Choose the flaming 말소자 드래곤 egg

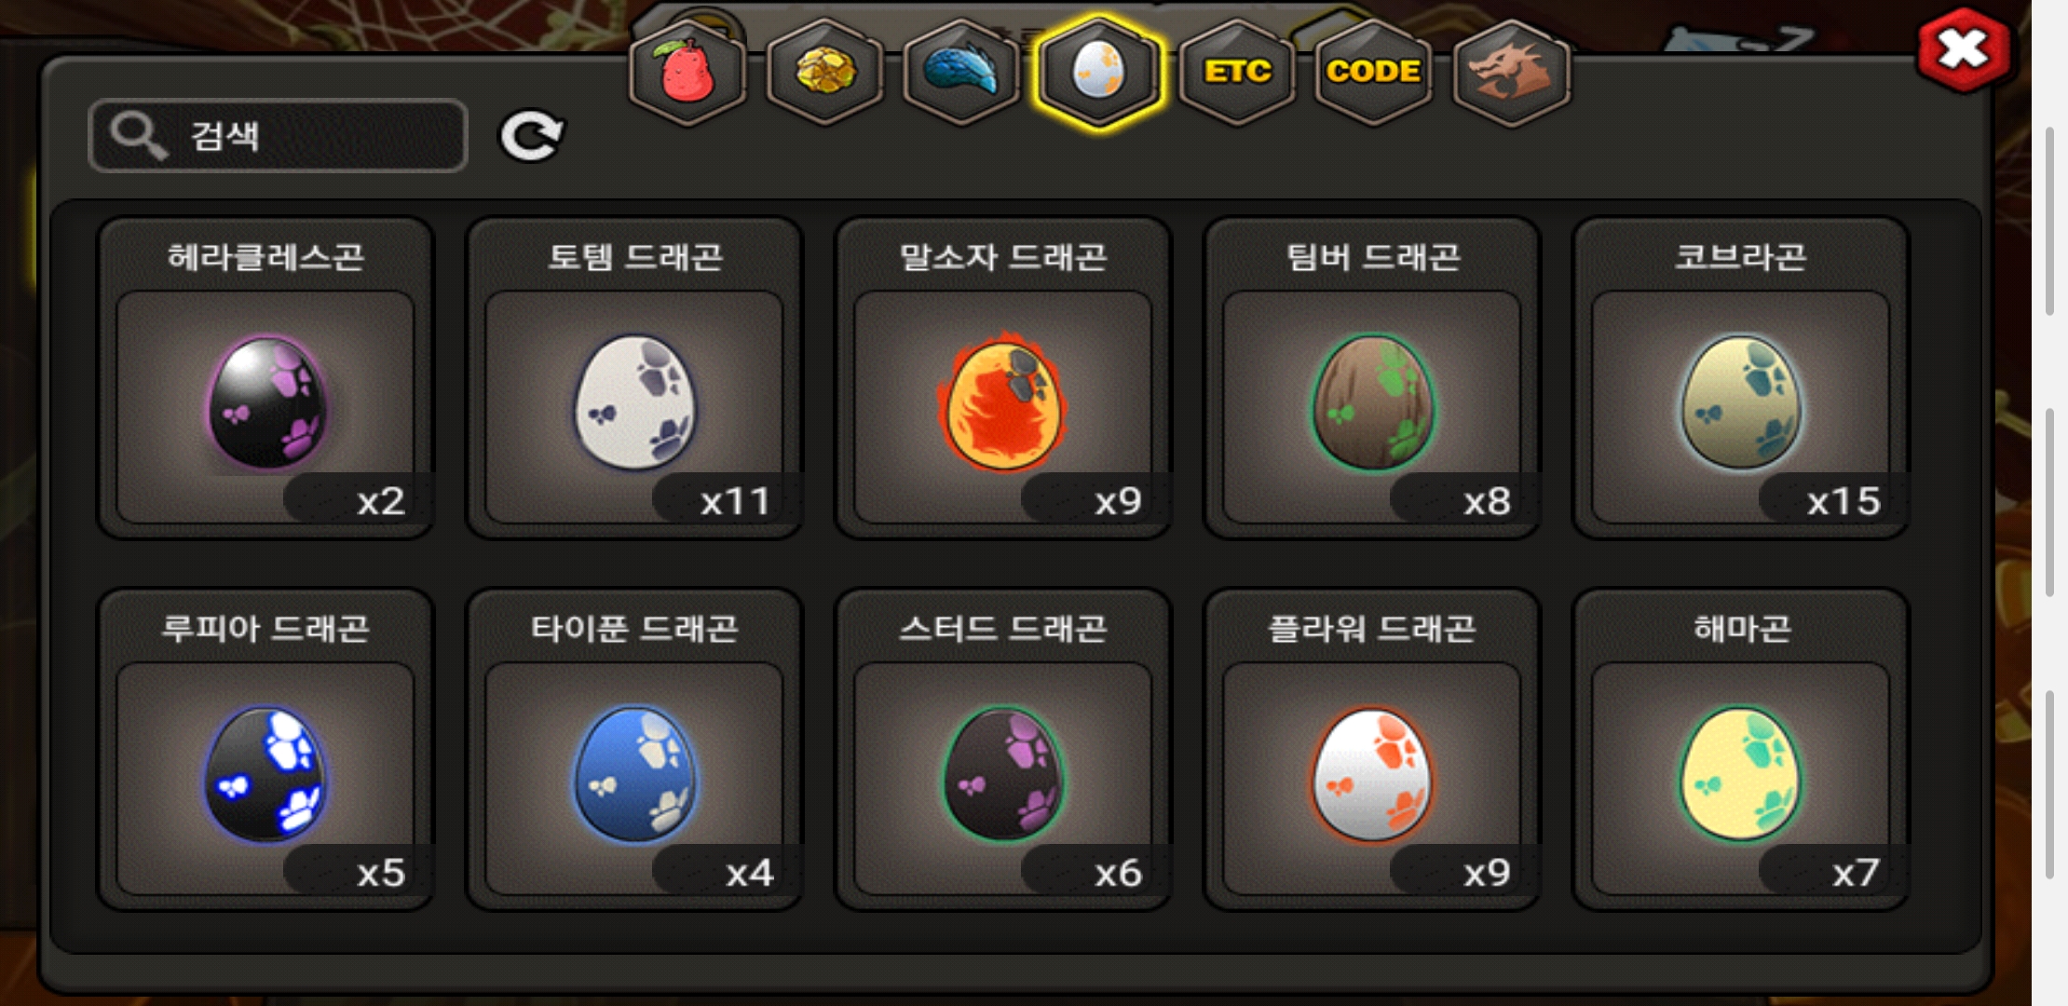(x=1003, y=378)
